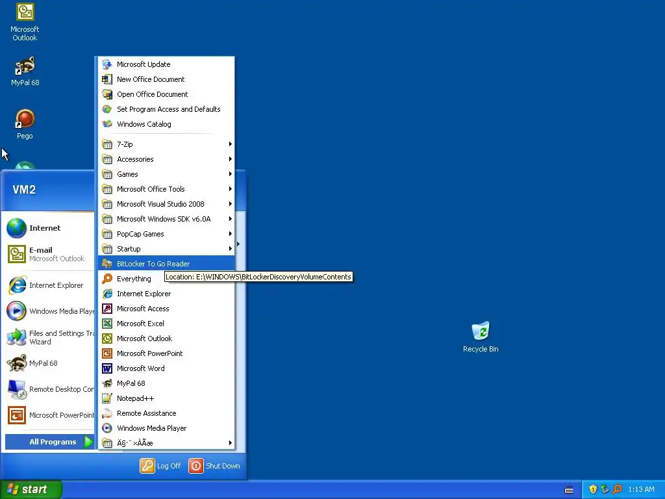Click the Microsoft Word icon
665x499 pixels.
coord(107,368)
